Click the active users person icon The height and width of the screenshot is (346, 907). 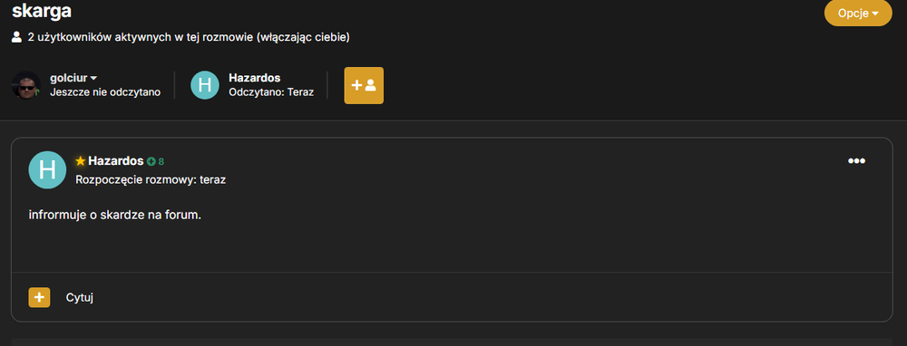click(16, 37)
